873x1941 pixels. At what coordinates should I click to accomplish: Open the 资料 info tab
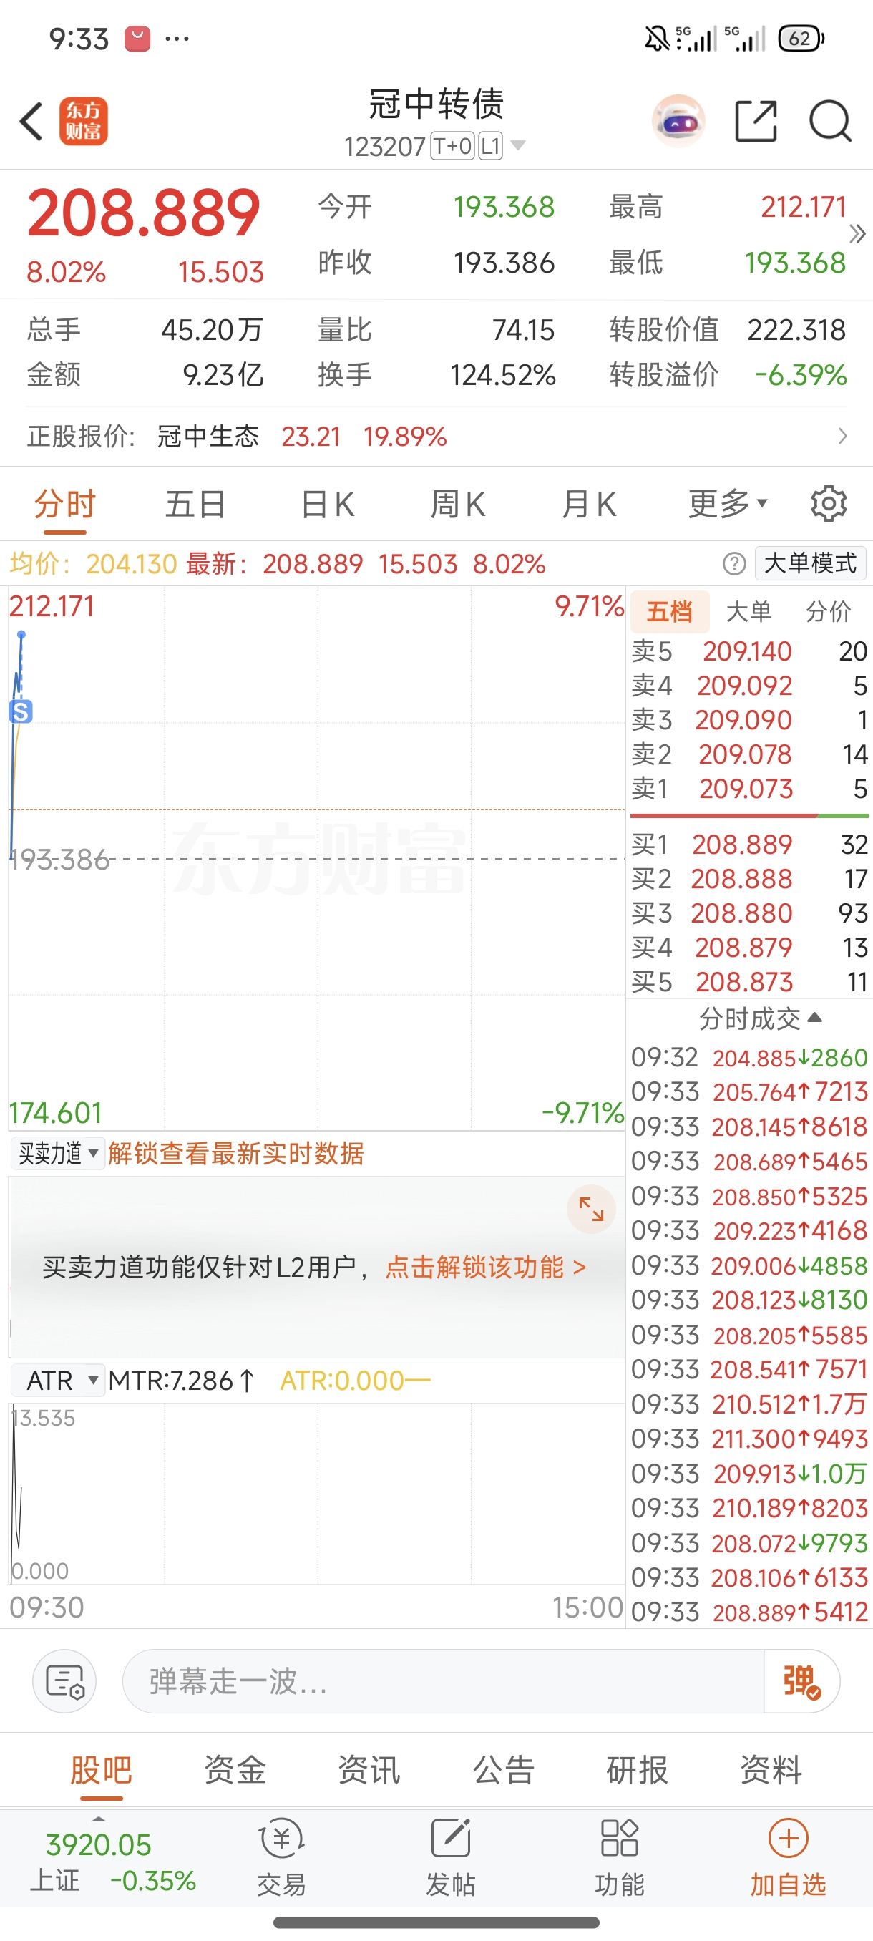click(771, 1769)
